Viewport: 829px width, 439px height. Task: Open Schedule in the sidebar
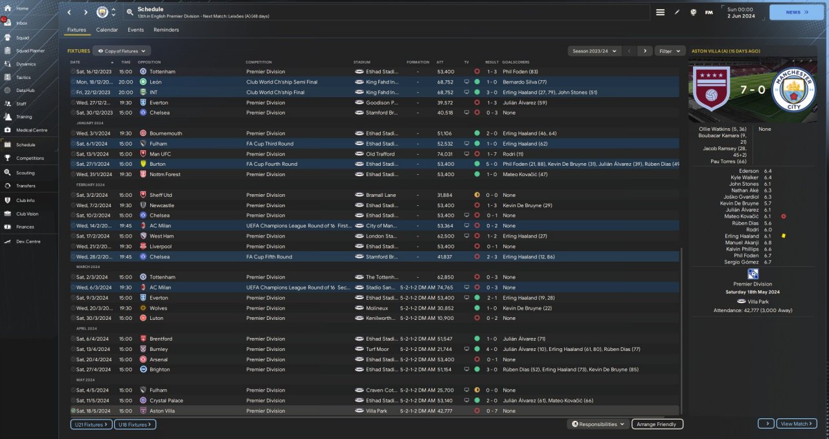tap(26, 145)
